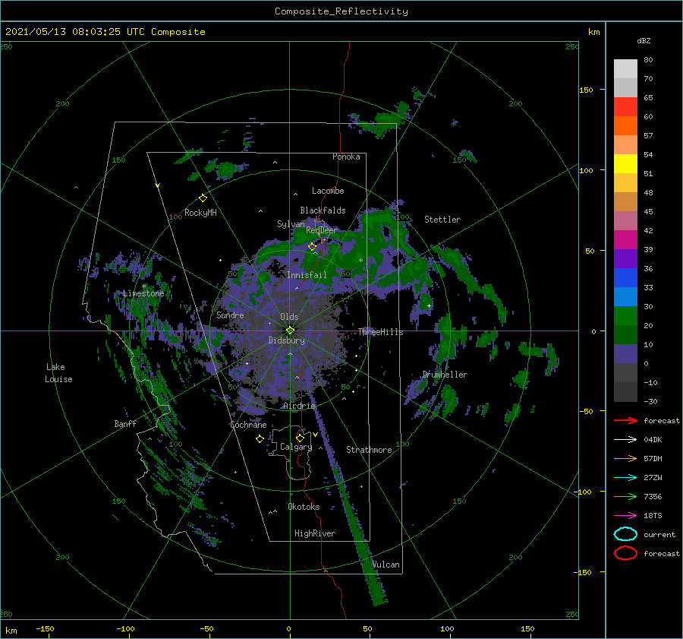Click the yellow diamond marker on Calgary
The width and height of the screenshot is (683, 639).
300,438
